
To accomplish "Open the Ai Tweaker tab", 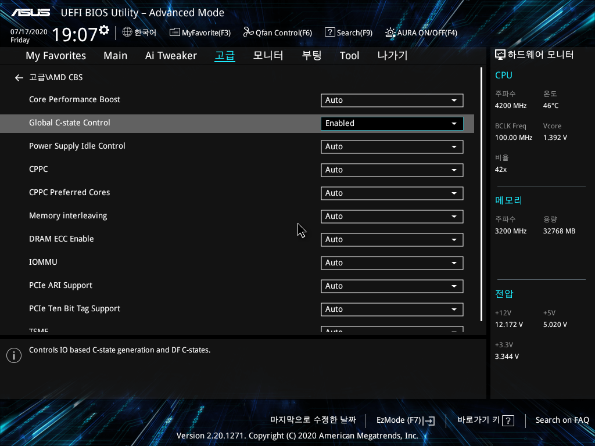I will click(x=171, y=56).
